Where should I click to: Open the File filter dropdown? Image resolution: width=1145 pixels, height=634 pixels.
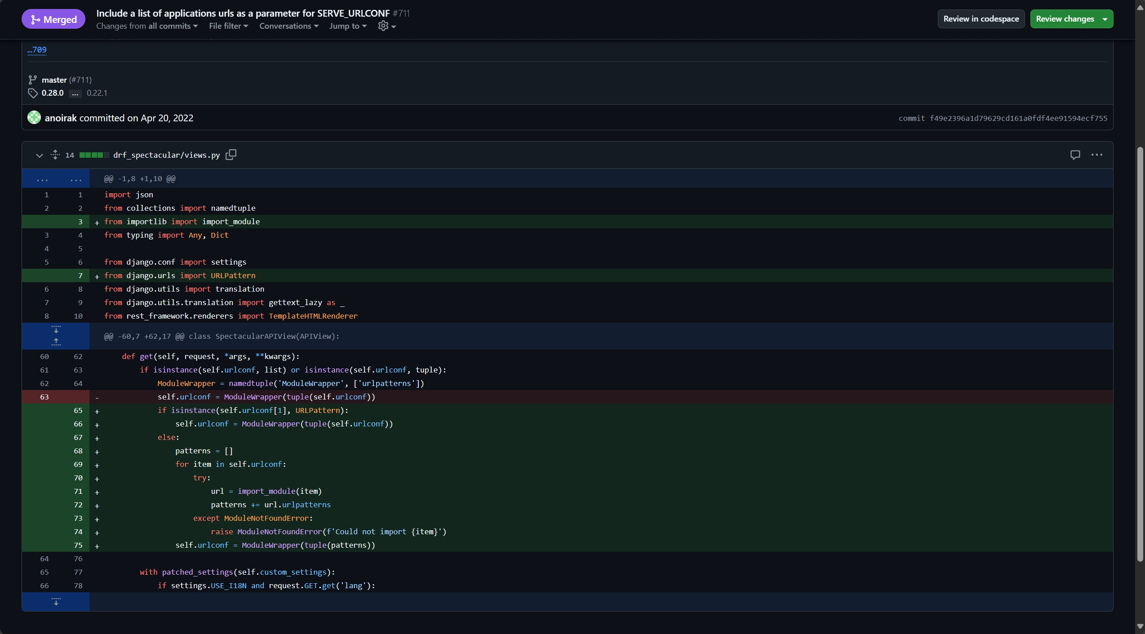[228, 26]
